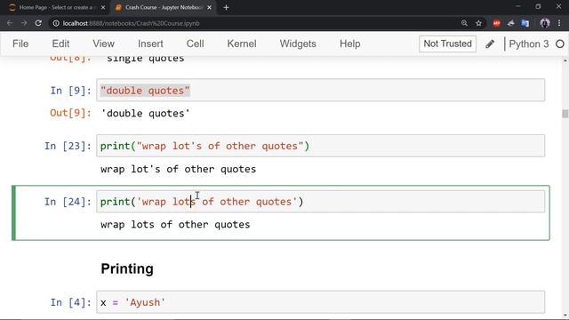Open the File menu

[20, 44]
